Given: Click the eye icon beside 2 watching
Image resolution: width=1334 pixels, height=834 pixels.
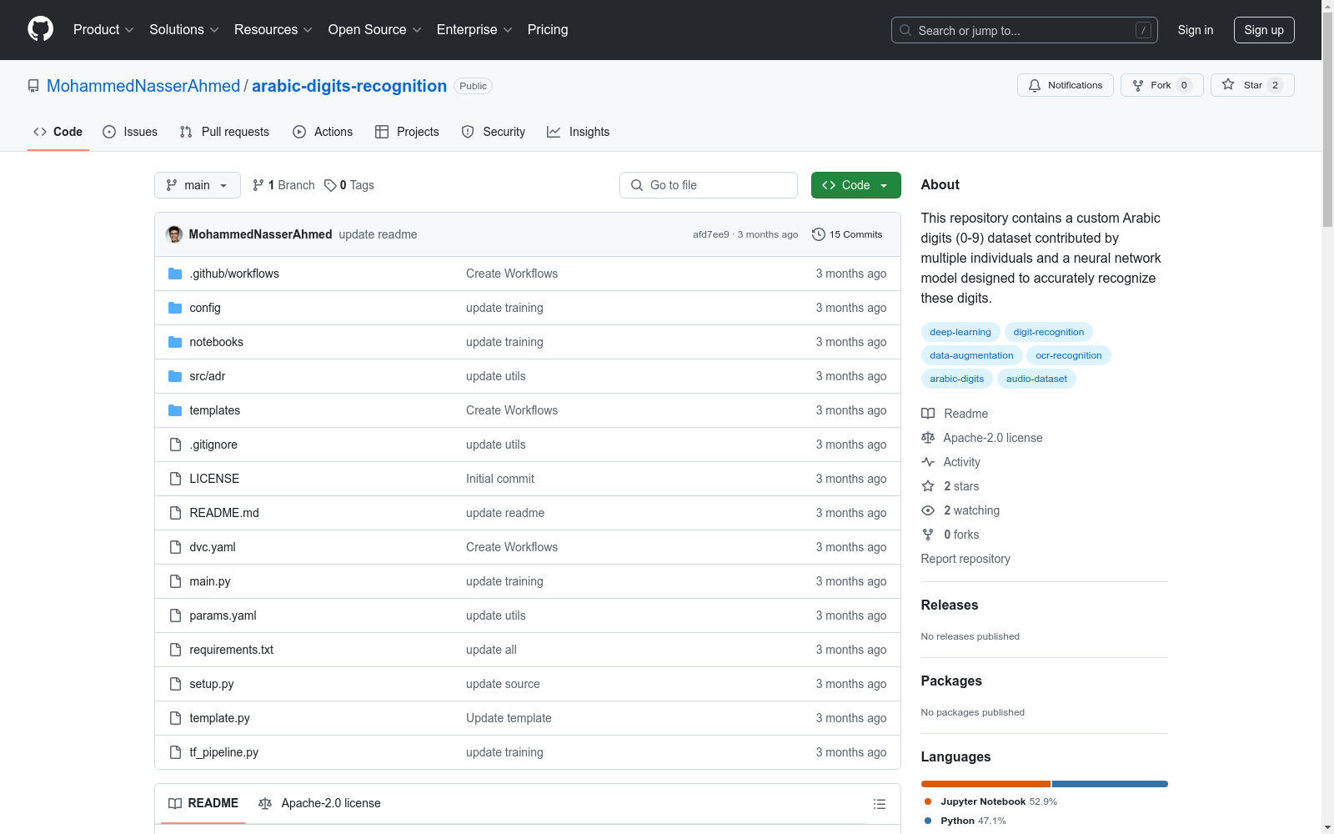Looking at the screenshot, I should click(928, 510).
